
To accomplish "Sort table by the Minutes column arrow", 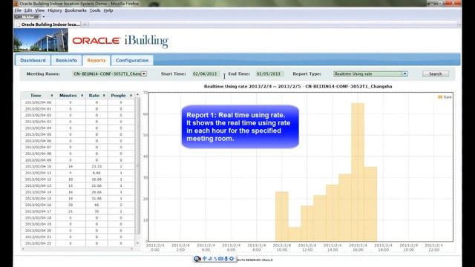I will 82,96.
